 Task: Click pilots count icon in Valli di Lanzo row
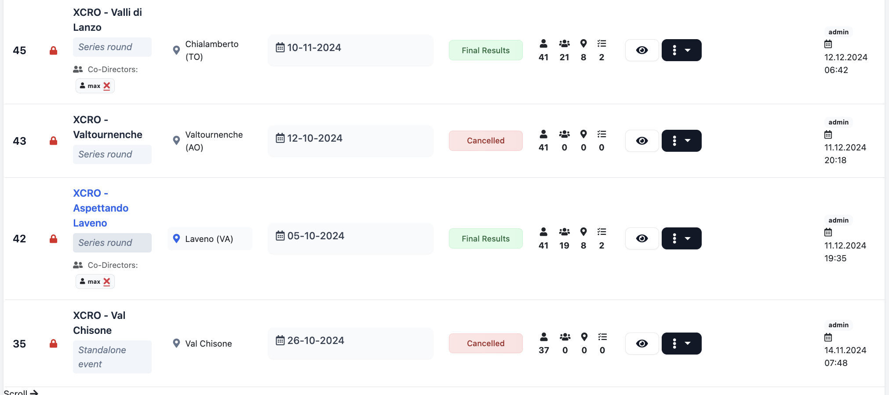click(543, 44)
